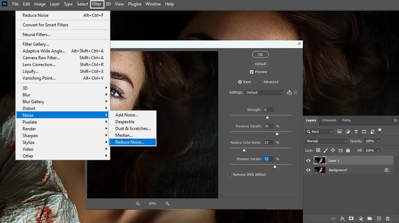Expand the Blur submenu
The width and height of the screenshot is (399, 223).
click(x=63, y=95)
